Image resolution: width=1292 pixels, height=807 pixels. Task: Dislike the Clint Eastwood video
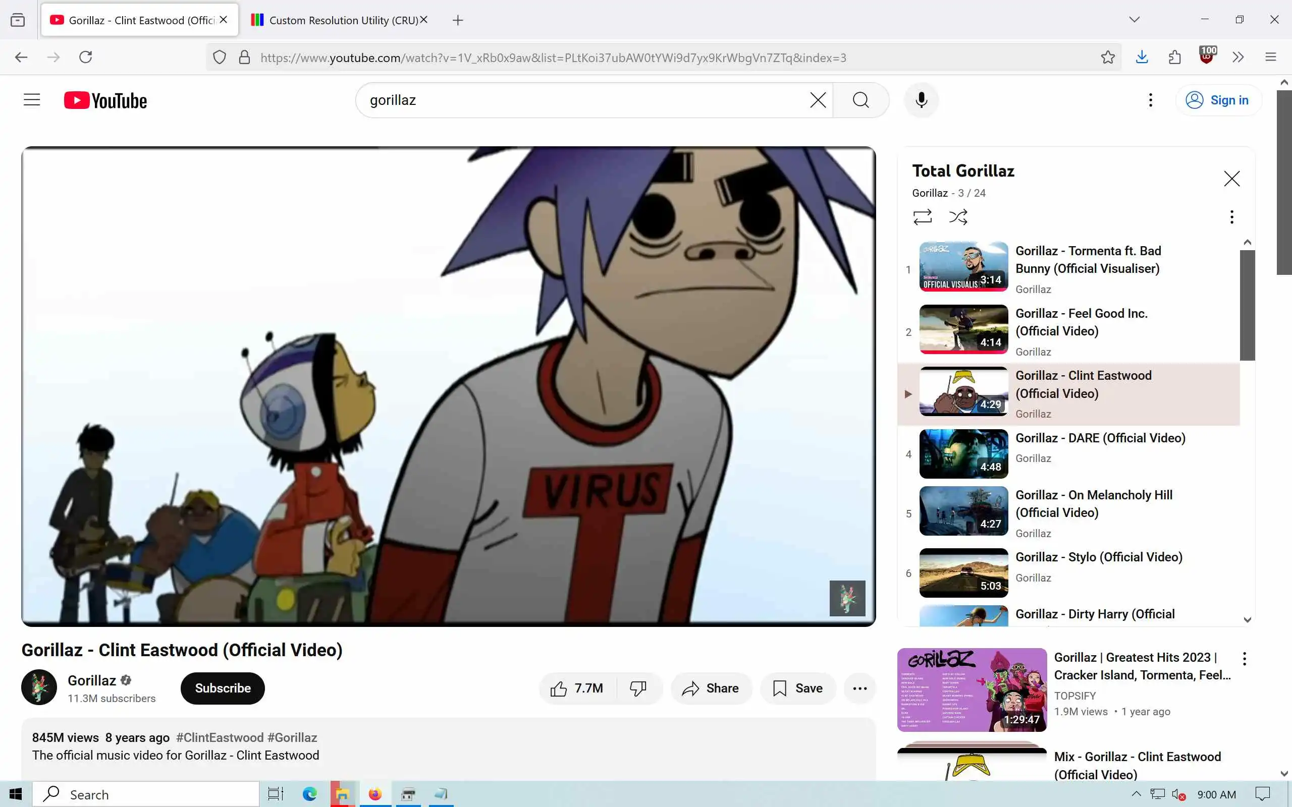click(638, 688)
